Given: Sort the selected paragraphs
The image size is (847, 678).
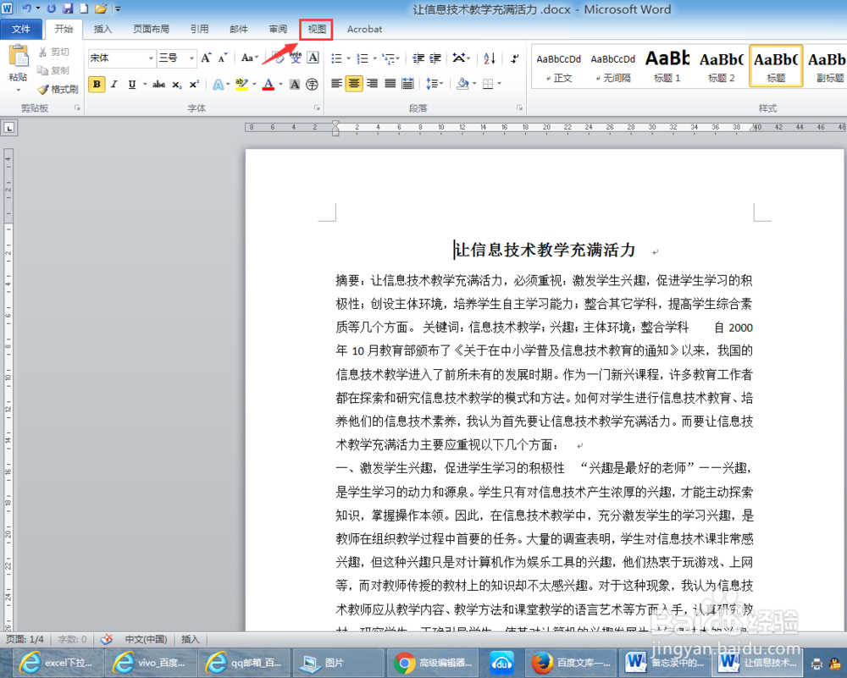Looking at the screenshot, I should (x=489, y=58).
